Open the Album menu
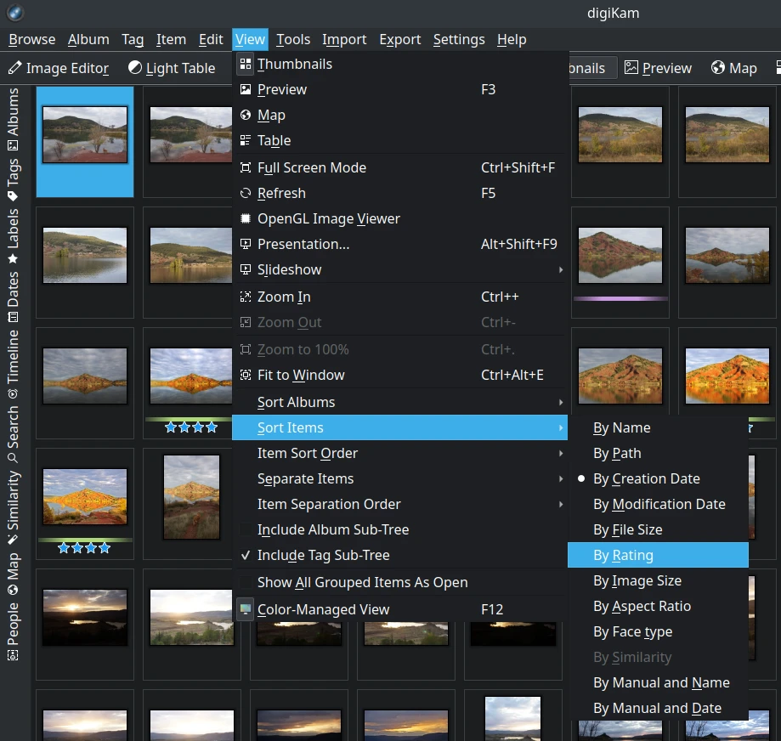 (x=88, y=39)
